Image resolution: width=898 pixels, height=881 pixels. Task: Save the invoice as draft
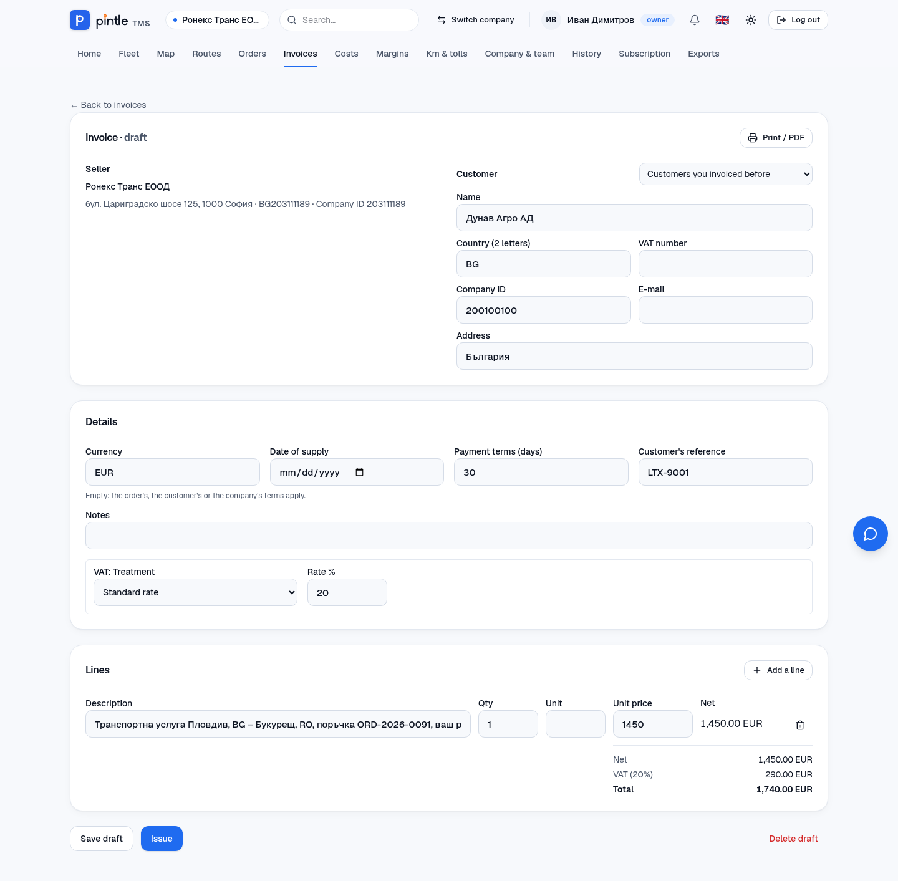pos(102,839)
